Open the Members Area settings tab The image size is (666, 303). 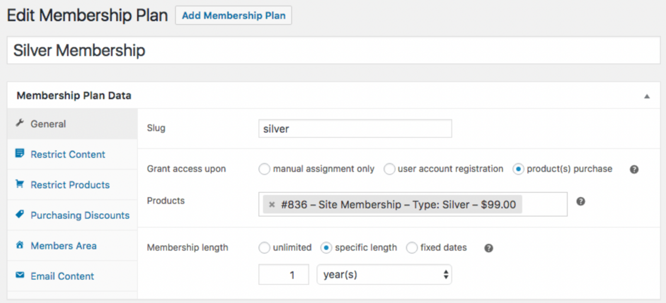(x=63, y=245)
